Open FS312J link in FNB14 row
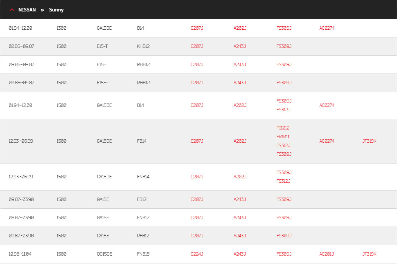Screen dimensions: 397x264 click(283, 181)
